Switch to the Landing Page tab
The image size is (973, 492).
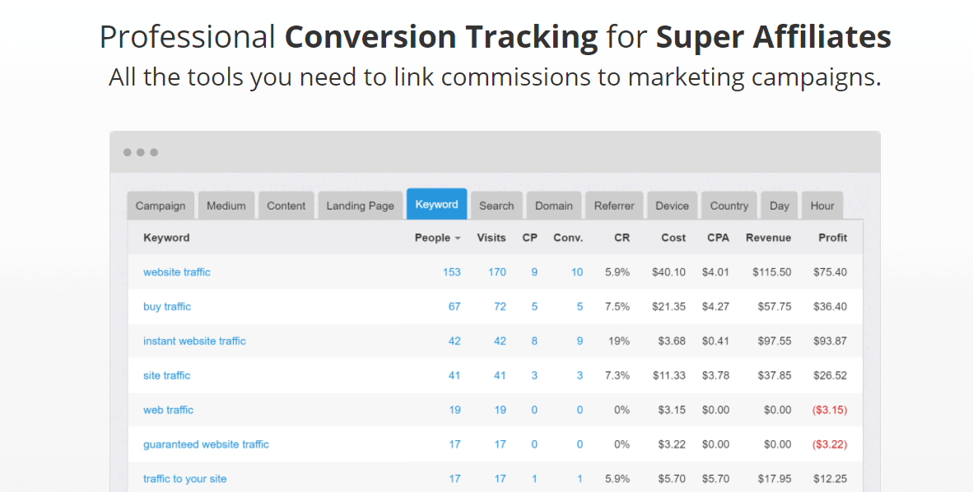pos(361,206)
